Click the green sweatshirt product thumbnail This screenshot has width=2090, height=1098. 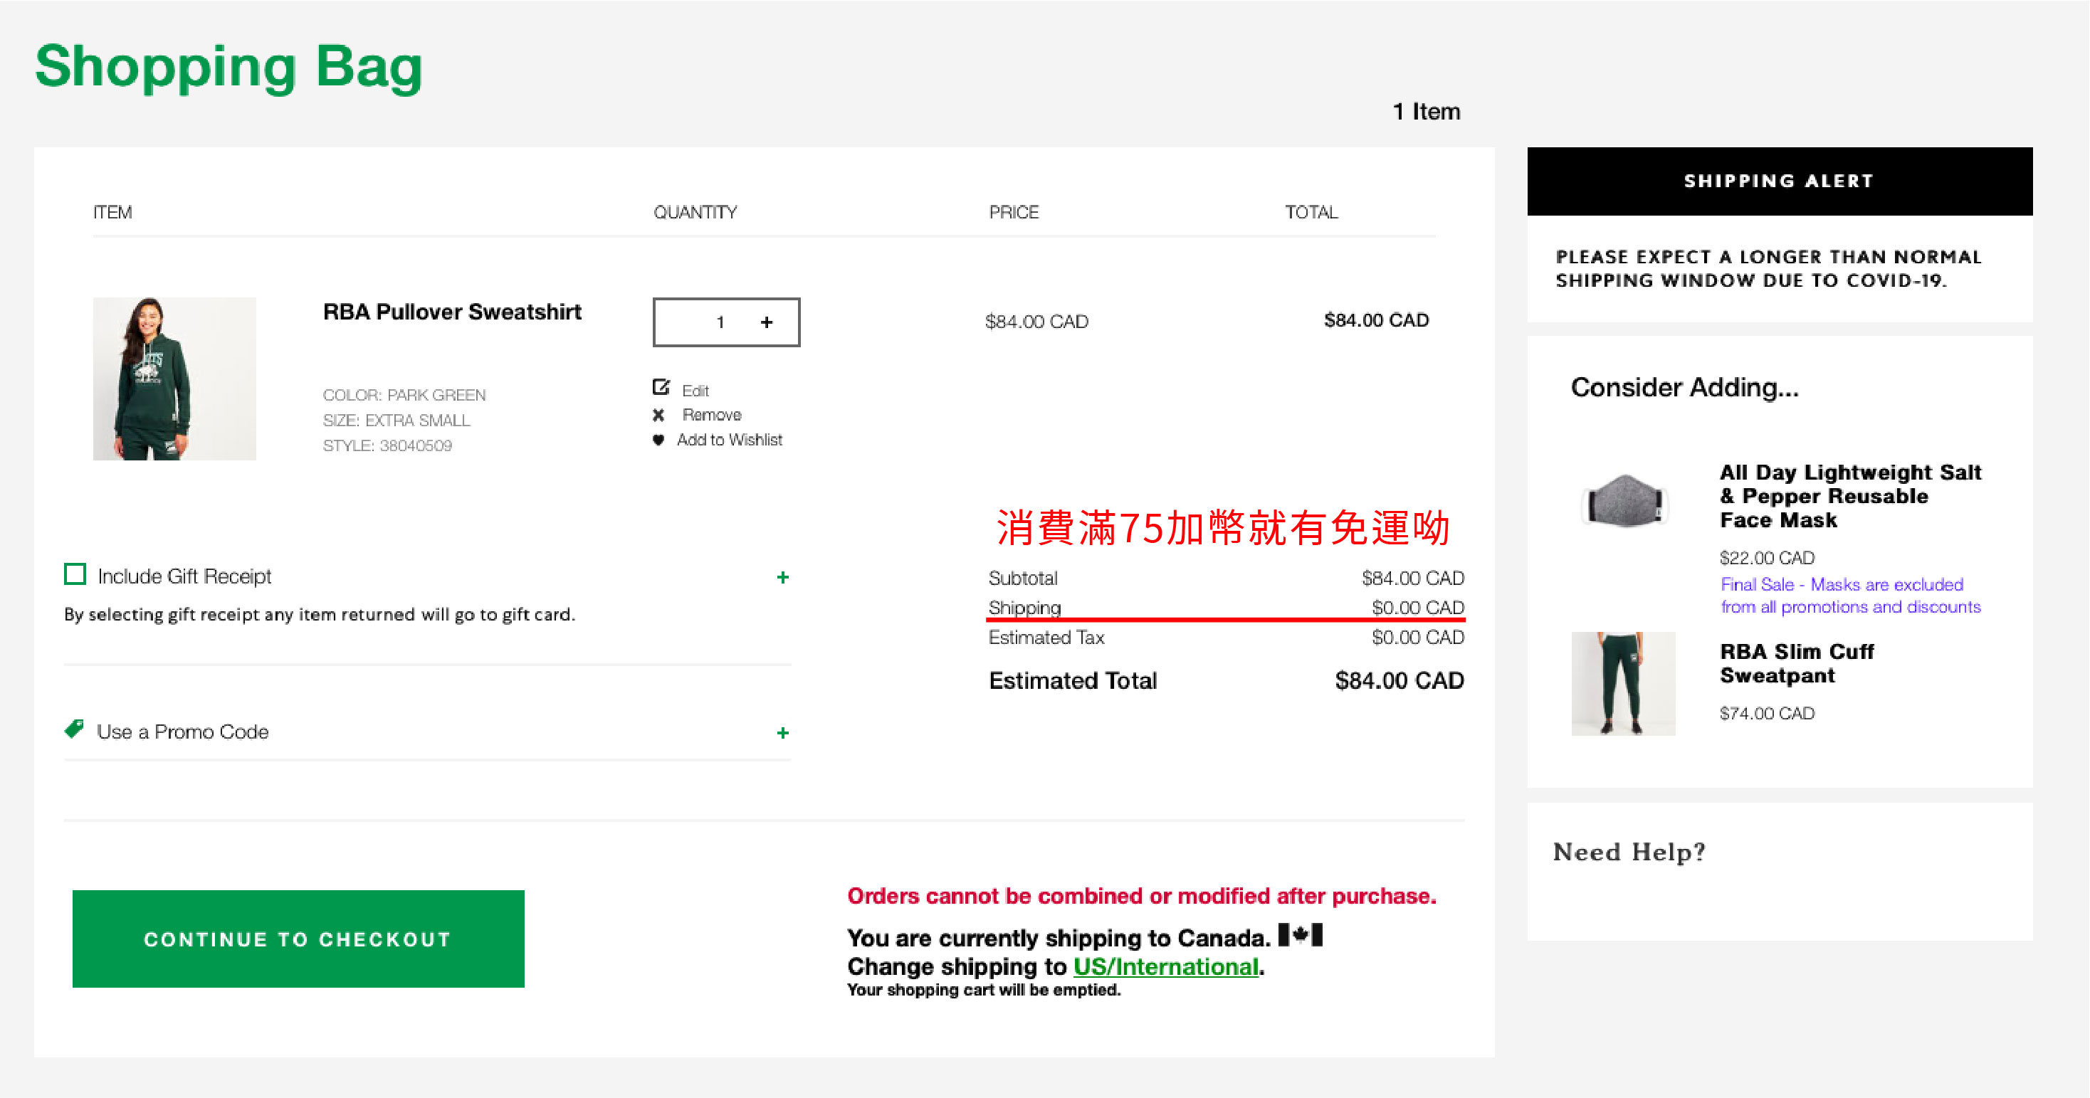pos(174,379)
